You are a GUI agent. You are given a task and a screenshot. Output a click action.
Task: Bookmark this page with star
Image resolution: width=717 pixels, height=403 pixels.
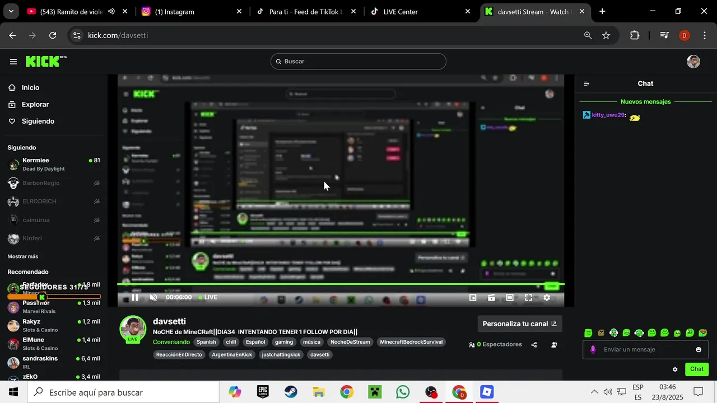pos(606,35)
